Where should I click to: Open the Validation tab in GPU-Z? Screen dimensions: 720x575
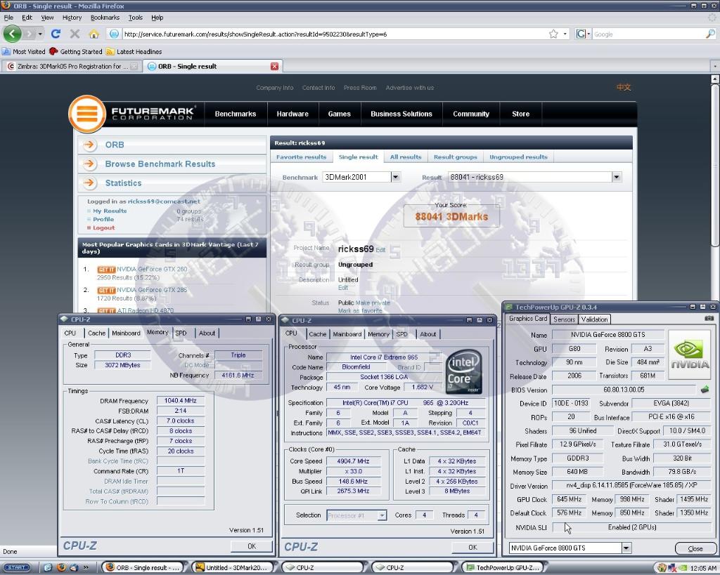point(594,319)
